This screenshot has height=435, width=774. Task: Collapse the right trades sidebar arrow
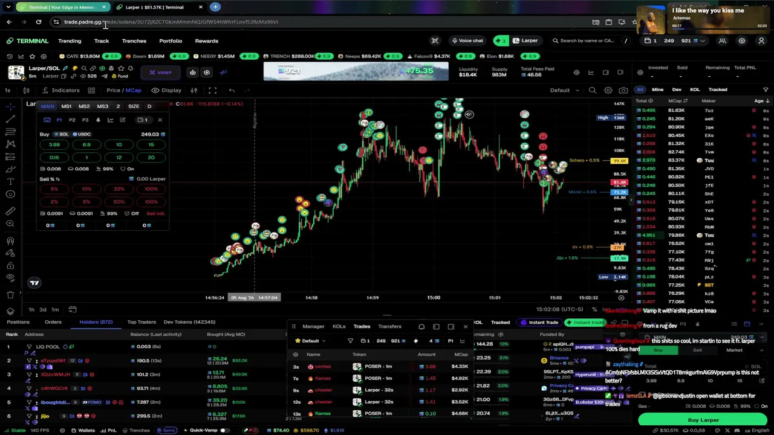631,200
